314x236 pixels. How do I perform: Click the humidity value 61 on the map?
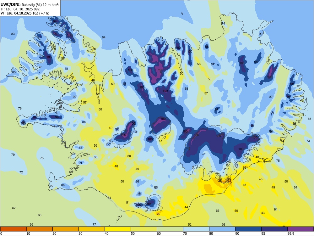(x=276, y=209)
